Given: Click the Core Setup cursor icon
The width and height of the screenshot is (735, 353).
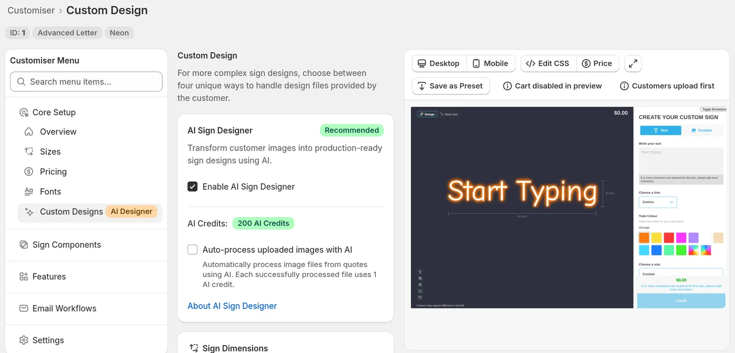Looking at the screenshot, I should [x=24, y=112].
